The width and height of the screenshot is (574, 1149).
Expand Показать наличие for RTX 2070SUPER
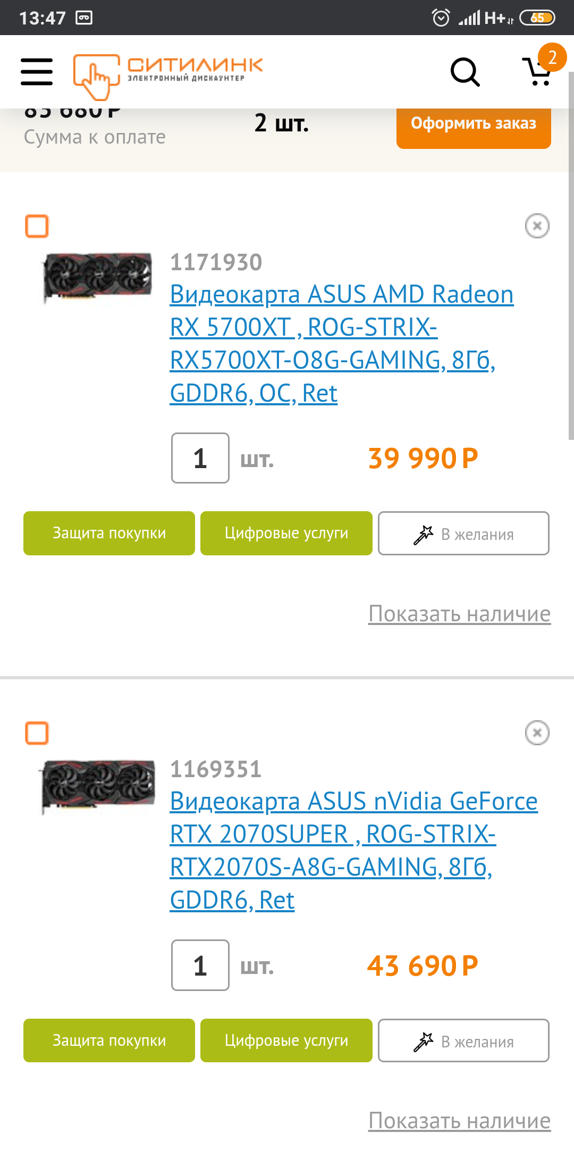pyautogui.click(x=459, y=1121)
